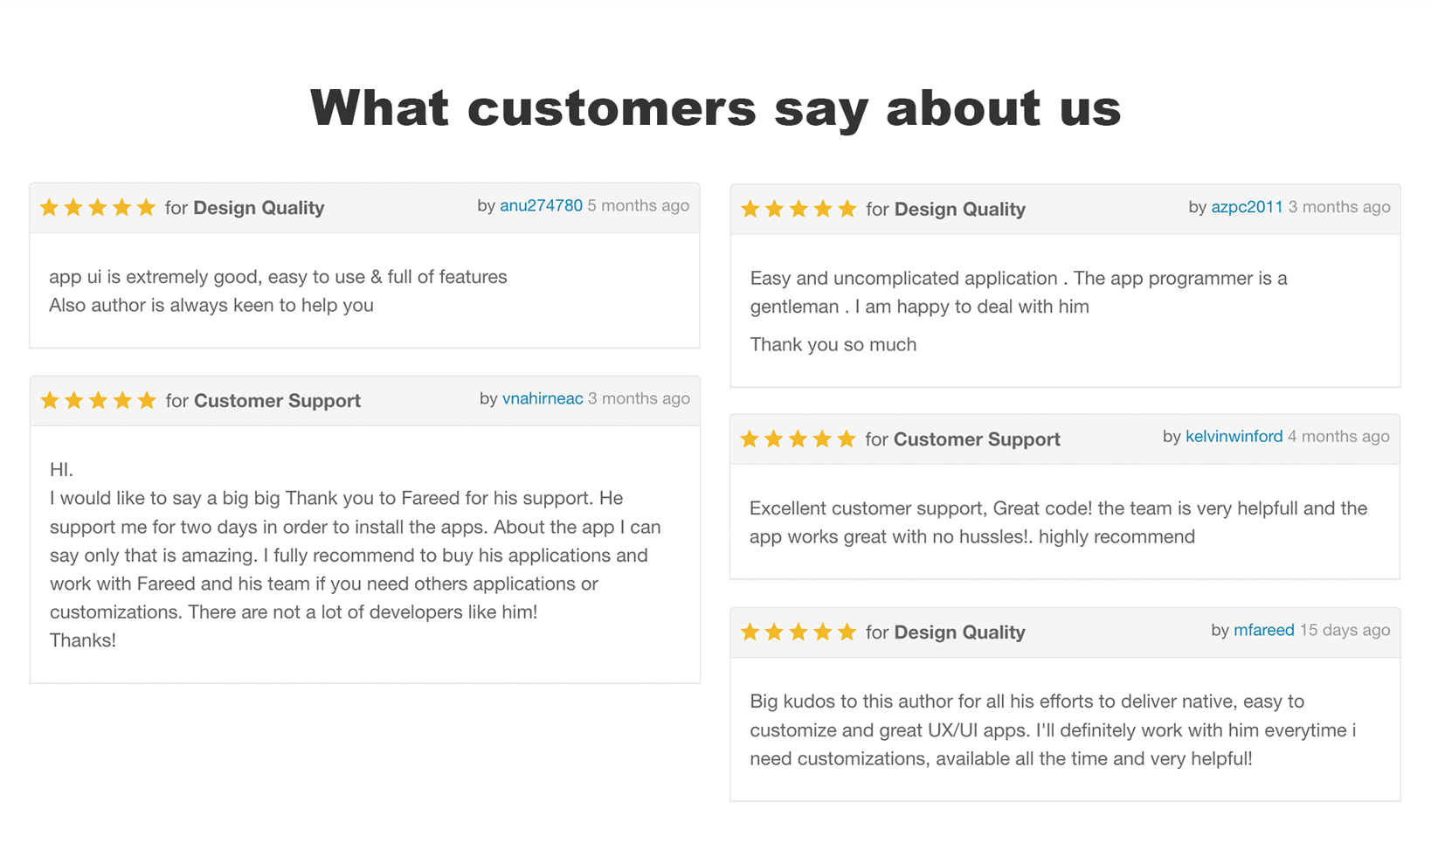1431x864 pixels.
Task: Open the azpc2011 reviewer profile link
Action: click(x=1247, y=208)
